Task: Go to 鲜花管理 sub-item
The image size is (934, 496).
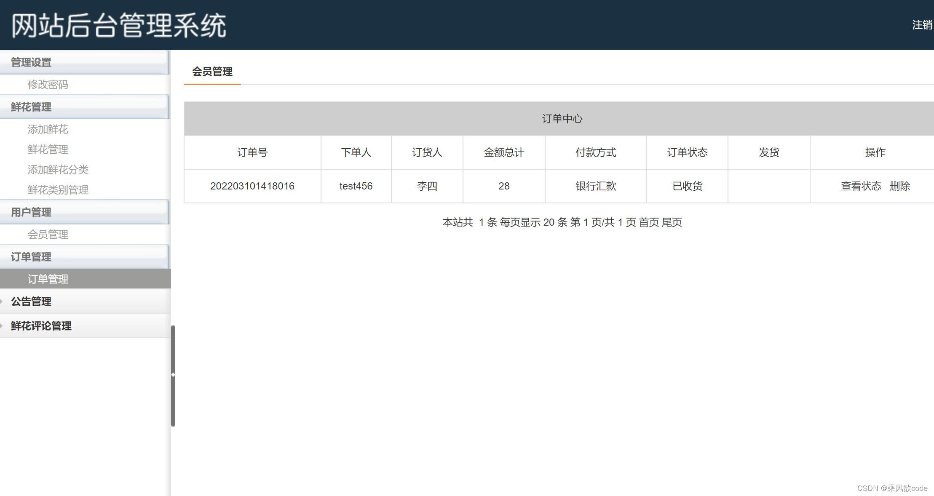Action: click(48, 149)
